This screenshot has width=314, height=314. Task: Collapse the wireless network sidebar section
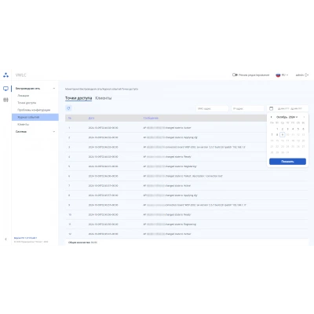[54, 89]
